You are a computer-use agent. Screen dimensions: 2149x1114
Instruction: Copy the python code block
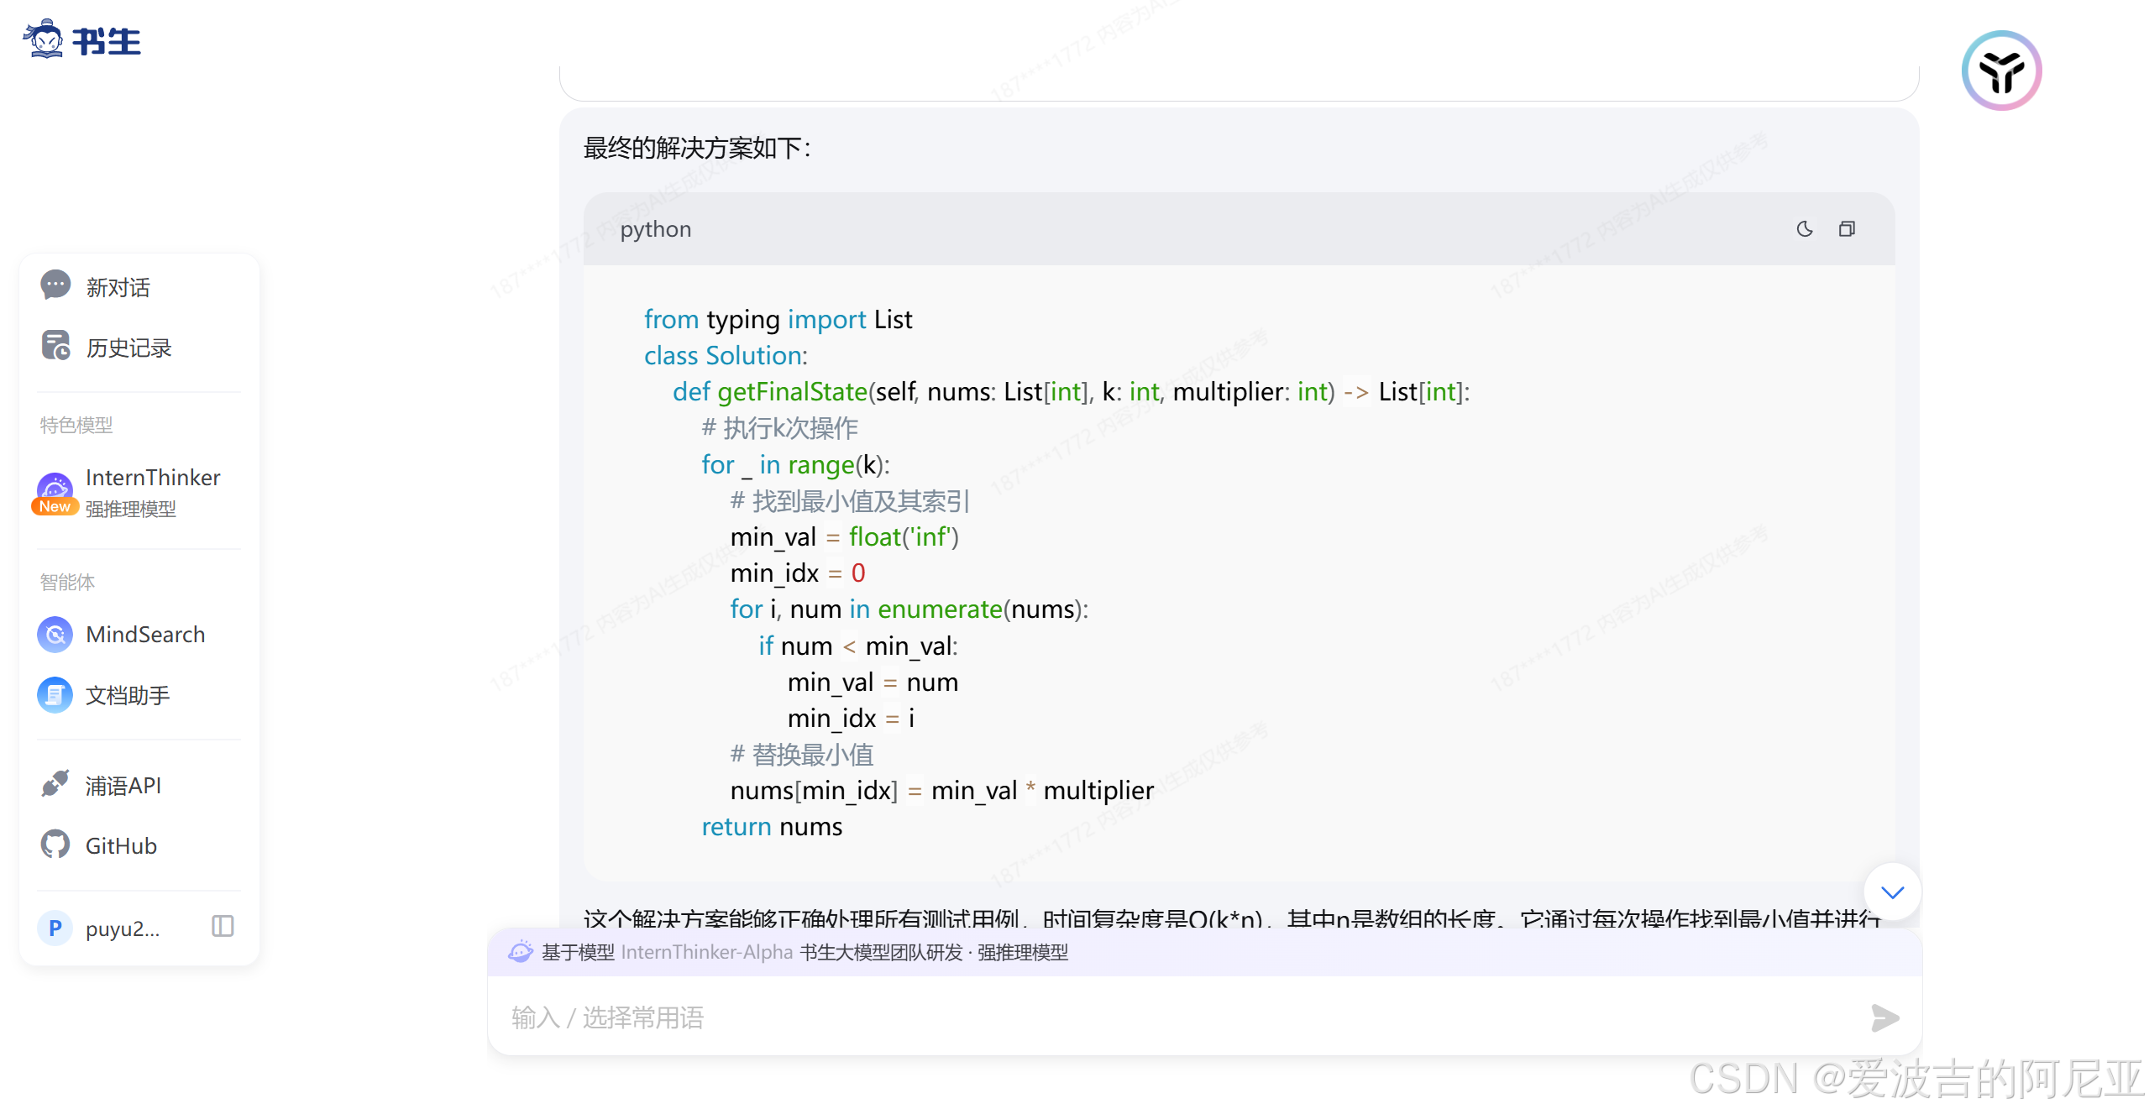tap(1847, 229)
